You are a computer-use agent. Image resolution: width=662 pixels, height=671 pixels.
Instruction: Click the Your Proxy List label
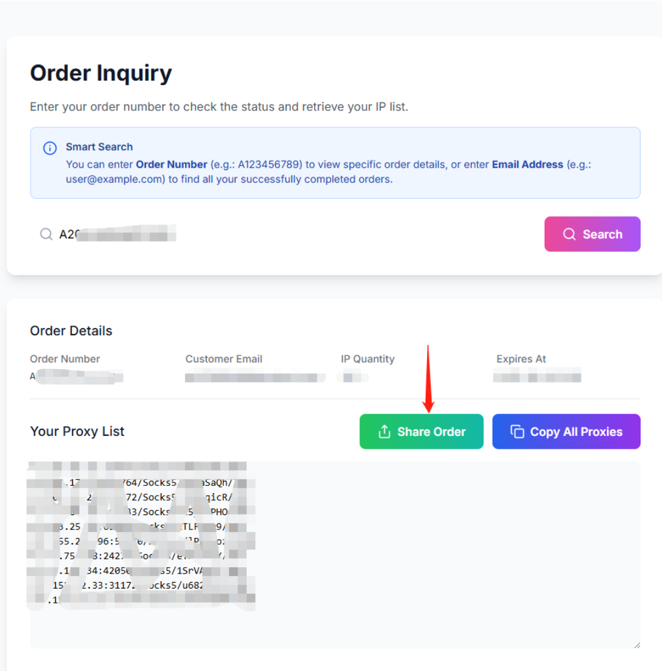tap(77, 431)
